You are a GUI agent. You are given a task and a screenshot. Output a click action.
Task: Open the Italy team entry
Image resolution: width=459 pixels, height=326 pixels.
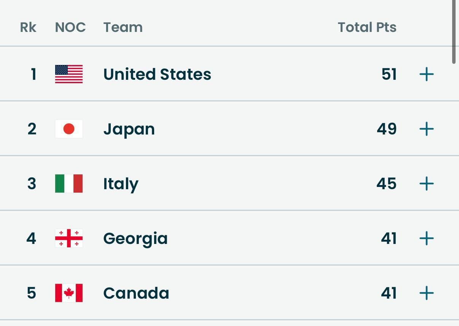[x=121, y=184]
